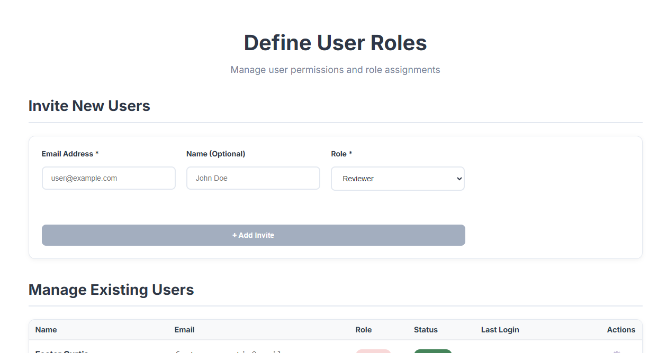Click Foster Curtis's pink role badge
This screenshot has height=353, width=667.
click(x=373, y=351)
